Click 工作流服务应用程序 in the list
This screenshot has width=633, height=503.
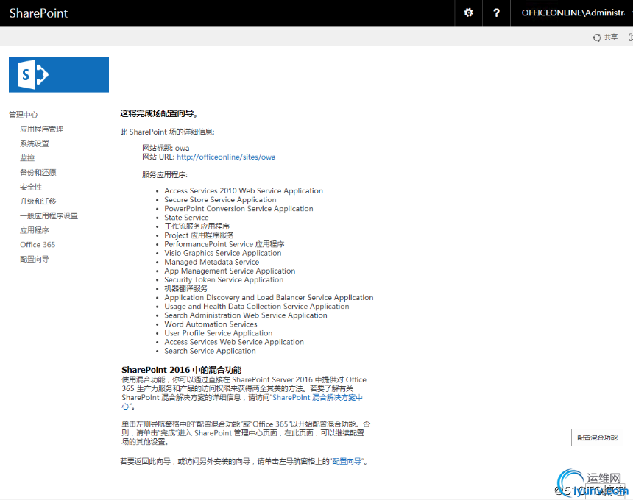click(197, 226)
